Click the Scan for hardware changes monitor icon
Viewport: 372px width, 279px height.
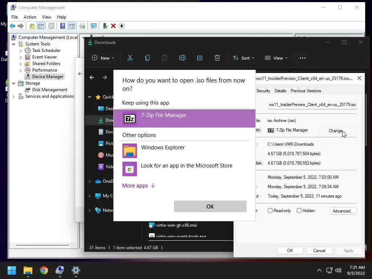tap(94, 26)
